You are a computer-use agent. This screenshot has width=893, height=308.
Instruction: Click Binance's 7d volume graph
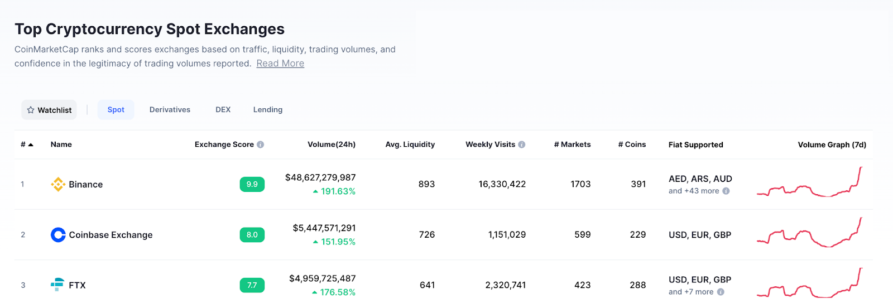pyautogui.click(x=810, y=182)
